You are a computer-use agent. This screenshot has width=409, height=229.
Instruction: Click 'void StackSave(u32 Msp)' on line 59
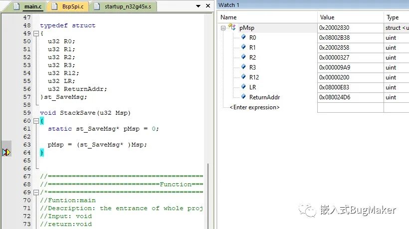[x=85, y=113]
